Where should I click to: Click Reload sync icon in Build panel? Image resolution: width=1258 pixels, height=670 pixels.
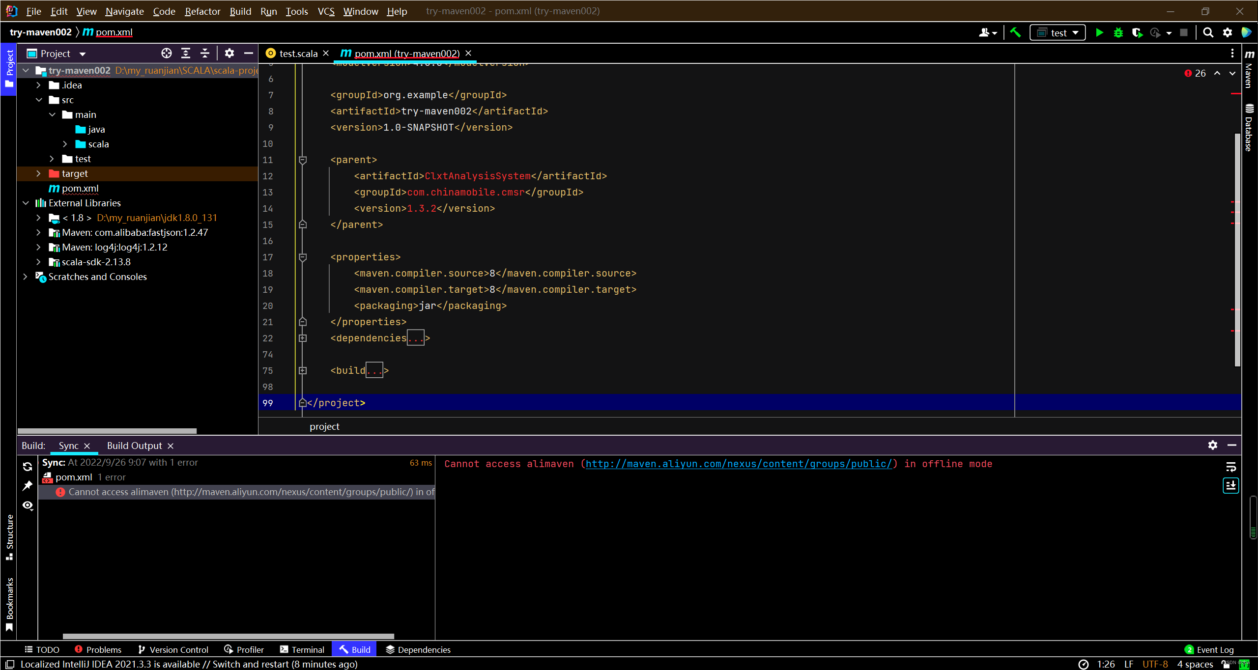pos(28,467)
